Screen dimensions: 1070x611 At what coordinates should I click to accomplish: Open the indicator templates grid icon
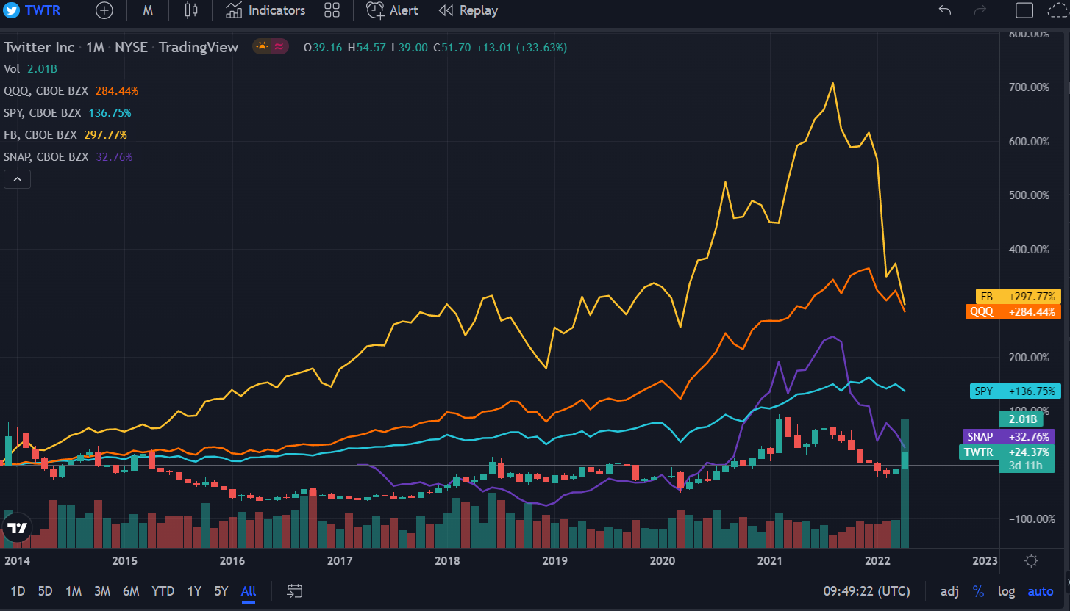coord(332,10)
